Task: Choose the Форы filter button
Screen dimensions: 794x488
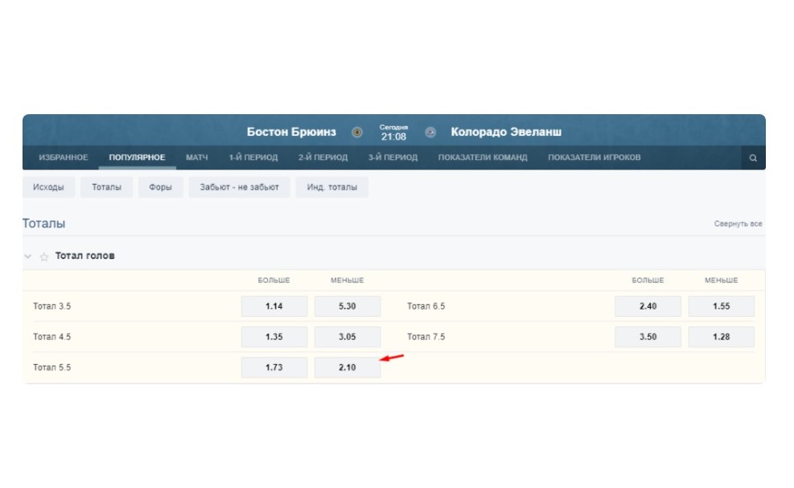Action: point(161,187)
